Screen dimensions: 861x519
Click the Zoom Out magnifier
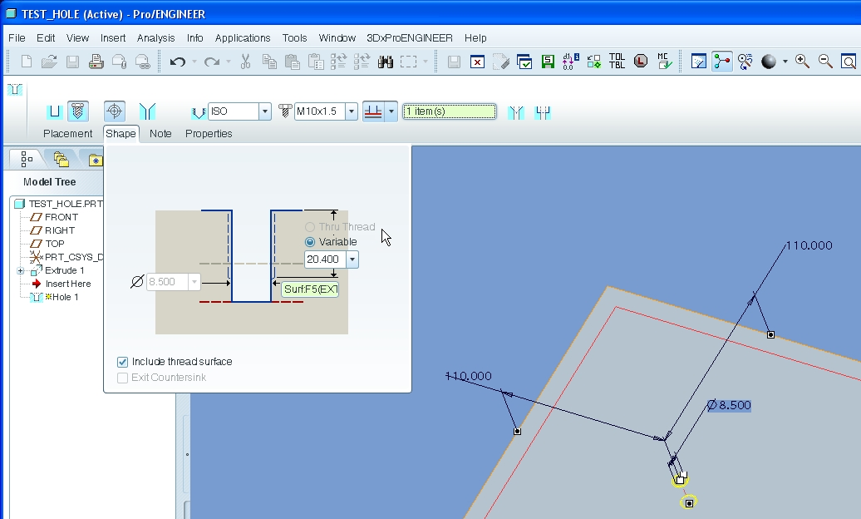coord(825,61)
